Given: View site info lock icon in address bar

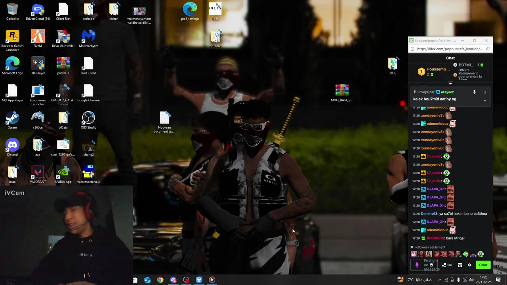Looking at the screenshot, I should pyautogui.click(x=412, y=49).
